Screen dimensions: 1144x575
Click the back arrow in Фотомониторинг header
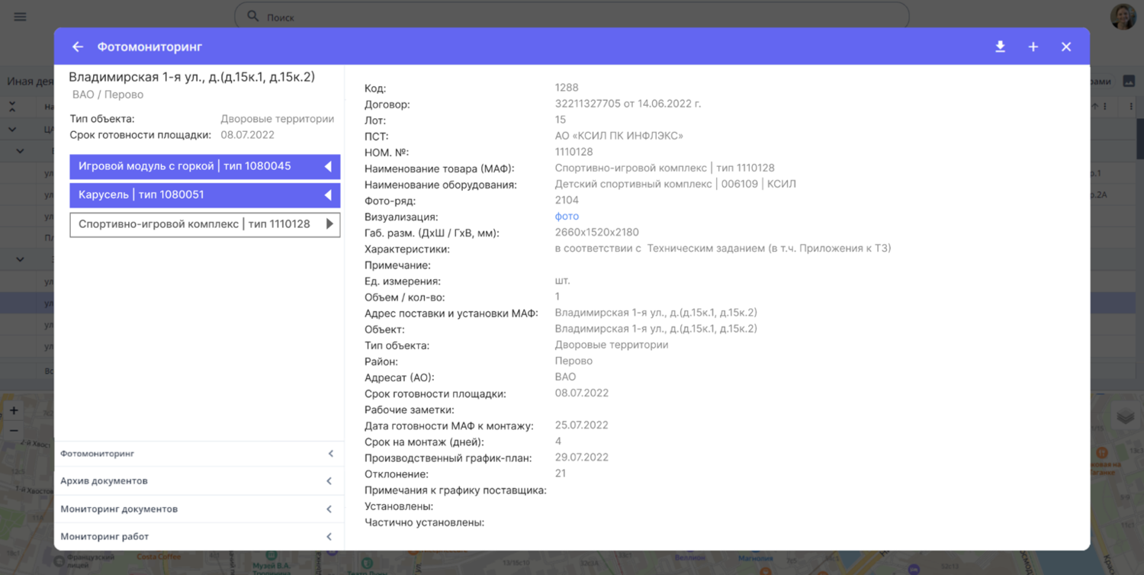click(78, 47)
